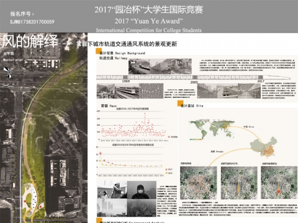Screen dimensions: 298x223
Task: Click the 2017 "Yuan Ye Award" heading
Action: tap(149, 21)
